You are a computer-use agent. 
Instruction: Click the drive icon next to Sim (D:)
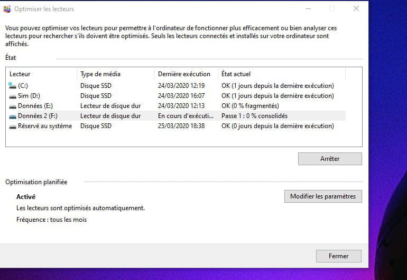click(13, 96)
